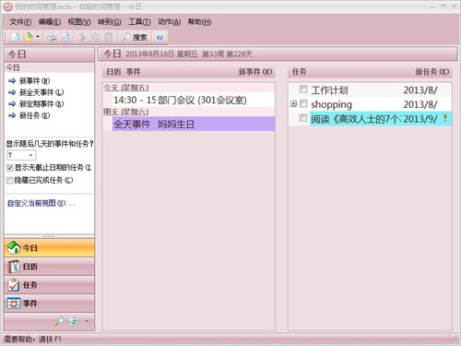Select the 日历 navigation pane button
This screenshot has width=461, height=346.
(x=49, y=267)
